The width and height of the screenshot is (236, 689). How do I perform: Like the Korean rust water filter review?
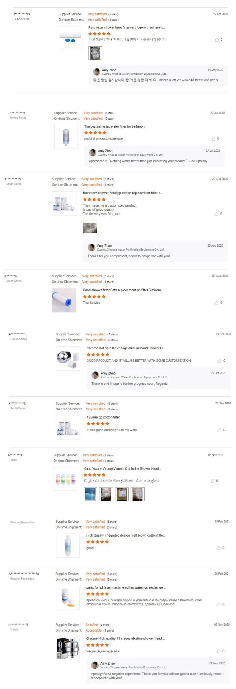tap(217, 40)
